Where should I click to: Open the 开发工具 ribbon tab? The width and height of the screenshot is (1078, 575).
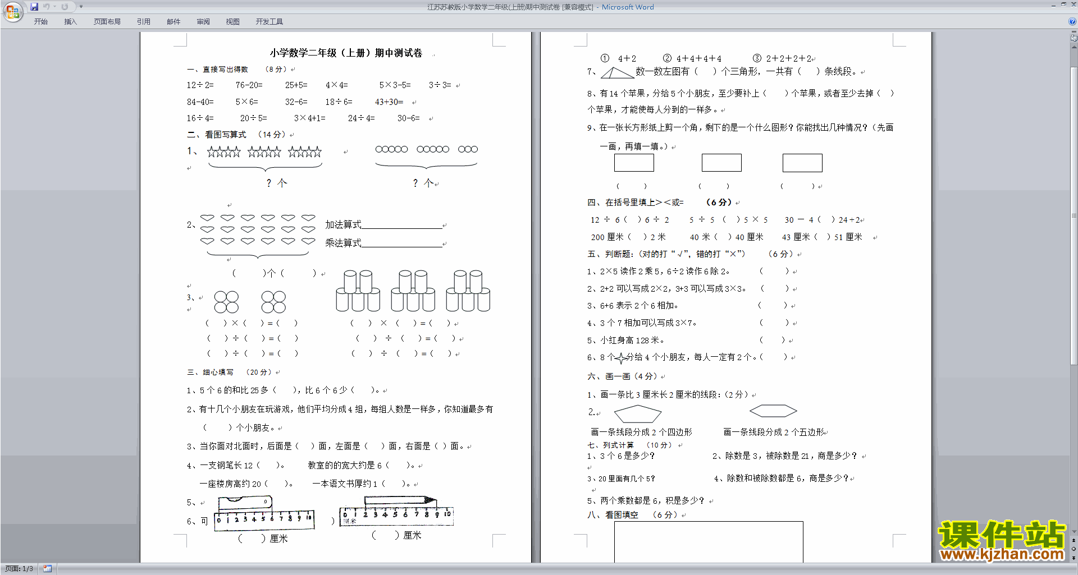click(269, 21)
